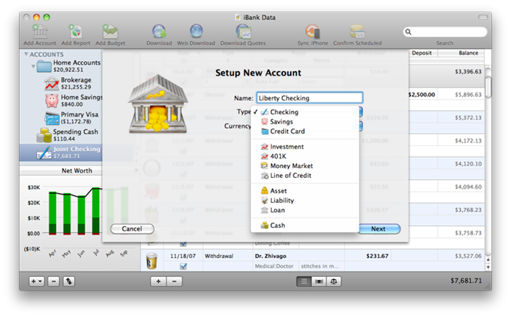Choose Credit Card account type
The height and width of the screenshot is (317, 511).
(305, 131)
